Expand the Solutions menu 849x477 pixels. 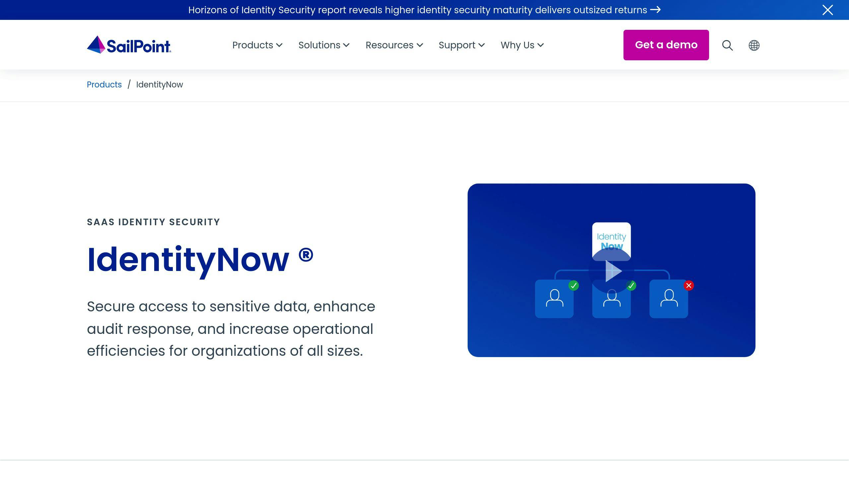point(324,45)
